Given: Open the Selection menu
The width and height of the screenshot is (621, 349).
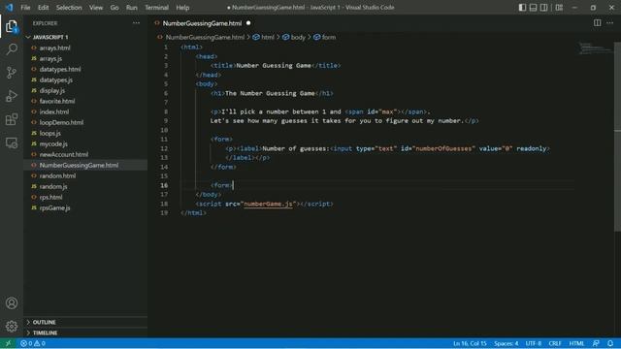Looking at the screenshot, I should 69,8.
